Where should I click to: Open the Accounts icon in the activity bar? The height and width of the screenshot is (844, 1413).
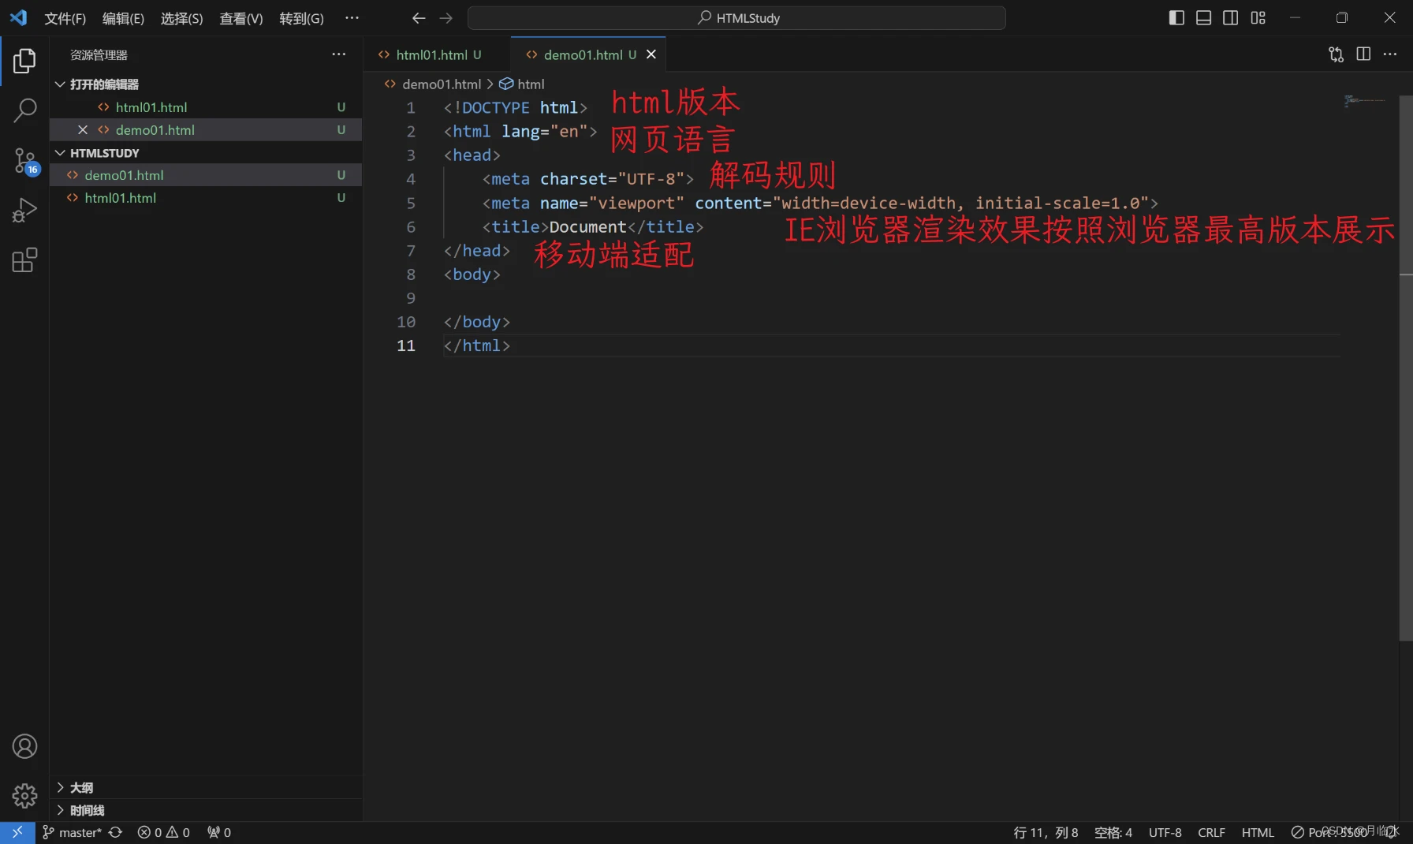(24, 745)
